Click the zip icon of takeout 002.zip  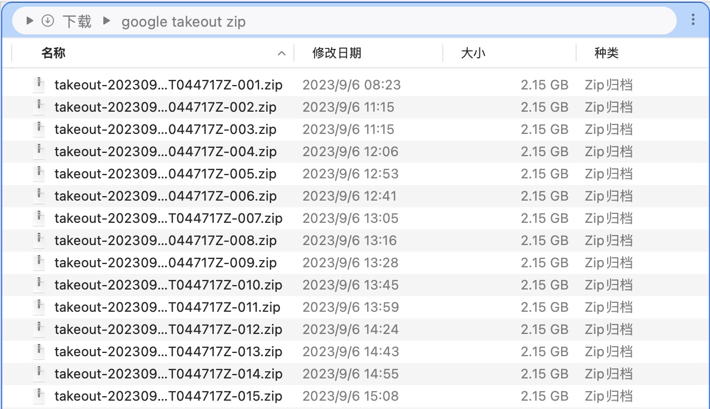tap(39, 106)
